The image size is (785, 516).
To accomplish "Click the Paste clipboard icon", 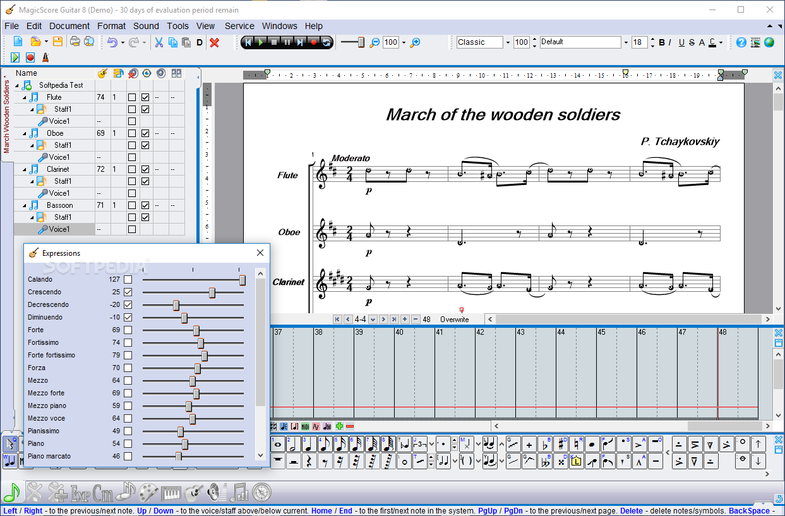I will coord(186,42).
